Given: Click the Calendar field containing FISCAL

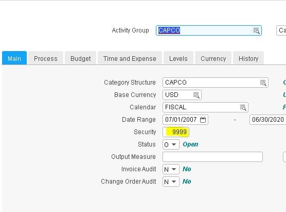Looking at the screenshot, I should [205, 107].
